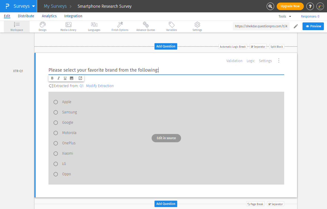Toggle the Separator checkbox above the question

tap(258, 46)
